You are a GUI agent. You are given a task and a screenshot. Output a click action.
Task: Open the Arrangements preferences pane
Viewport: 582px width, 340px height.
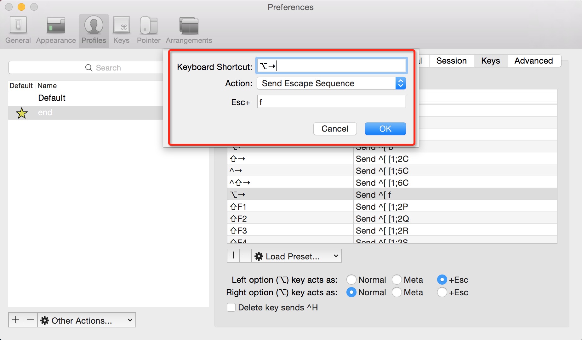click(189, 31)
